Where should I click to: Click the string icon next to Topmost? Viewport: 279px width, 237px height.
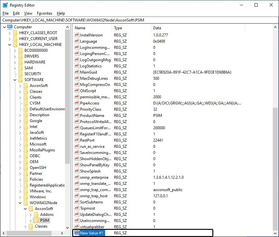click(x=77, y=208)
